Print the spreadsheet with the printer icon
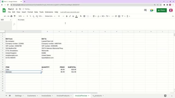The image size is (175, 98). pyautogui.click(x=11, y=16)
